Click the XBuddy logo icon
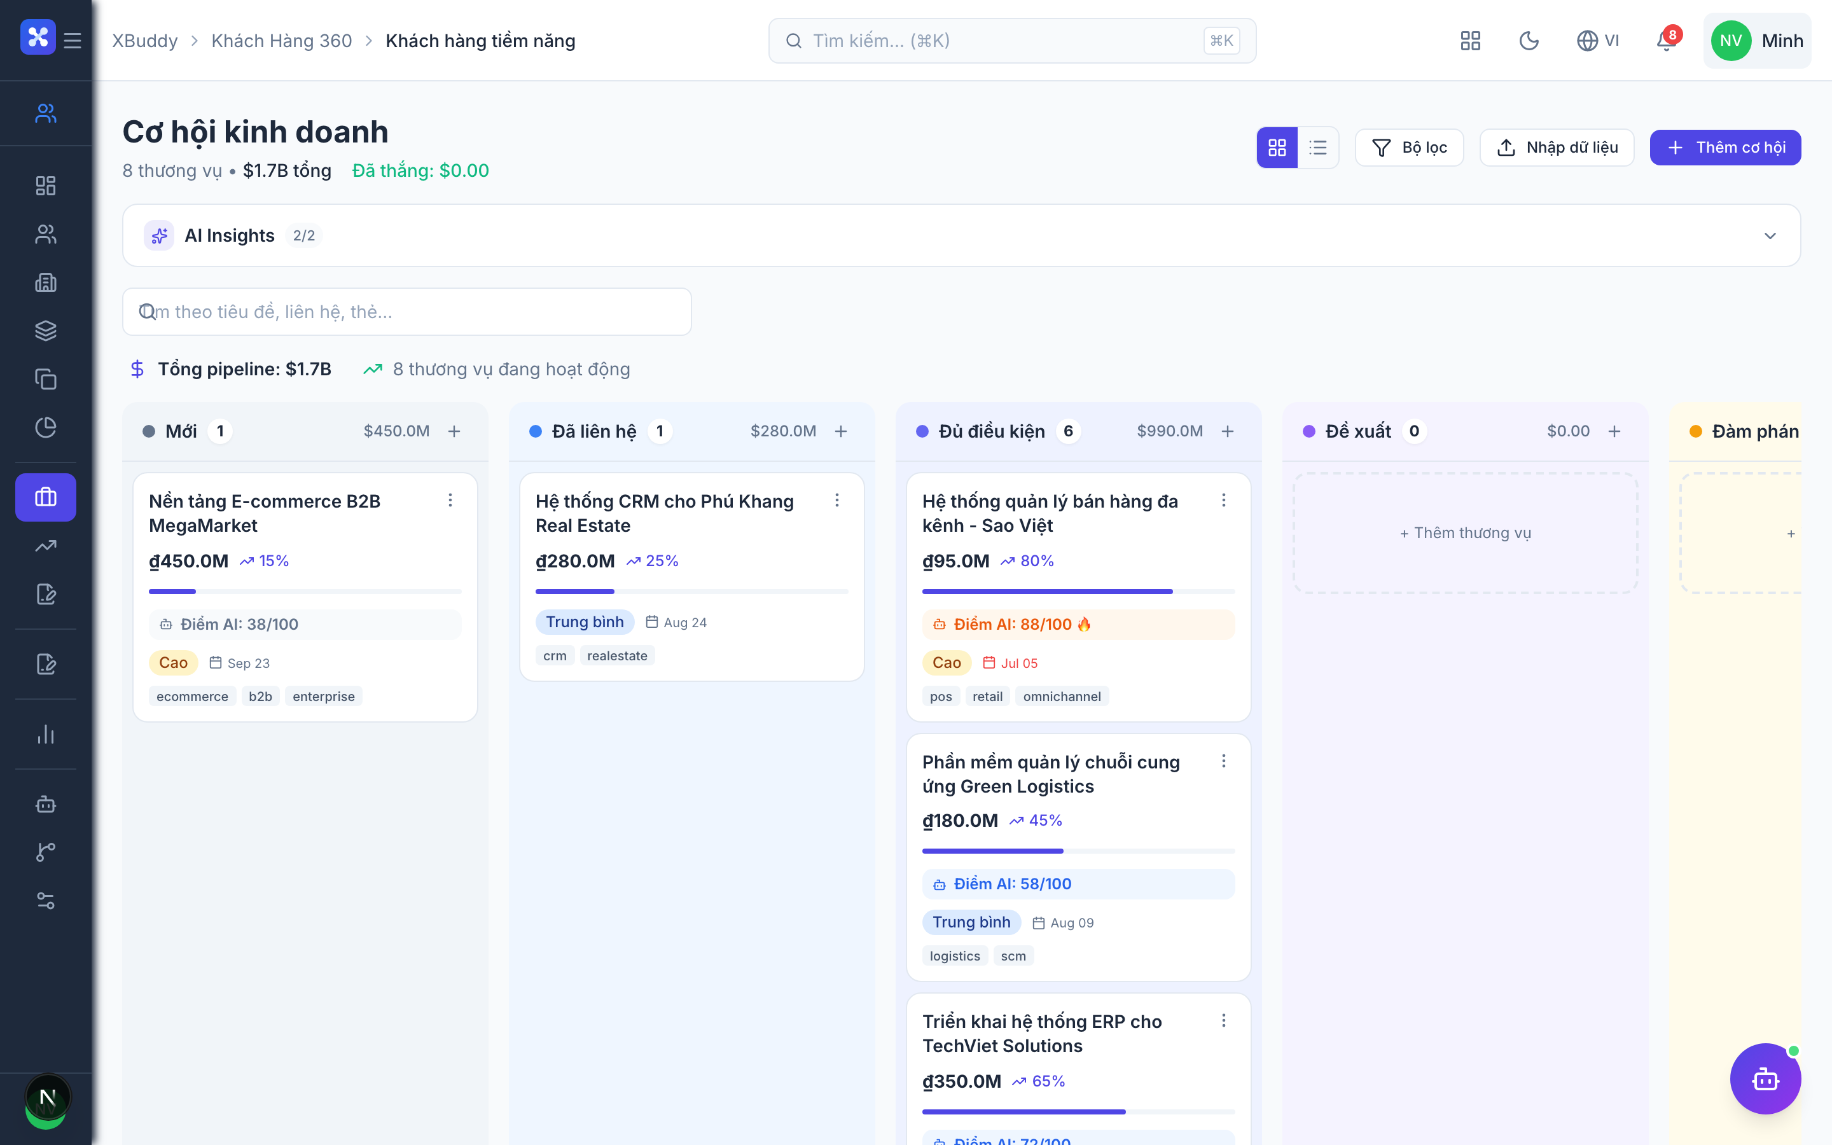Screen dimensions: 1832x1145 point(38,37)
